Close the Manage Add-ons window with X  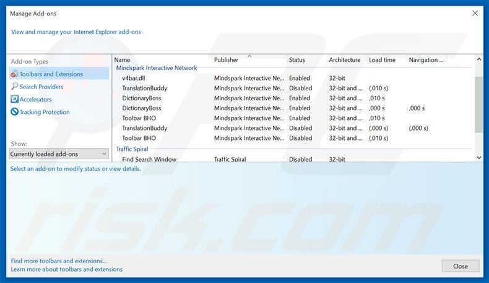click(x=475, y=13)
